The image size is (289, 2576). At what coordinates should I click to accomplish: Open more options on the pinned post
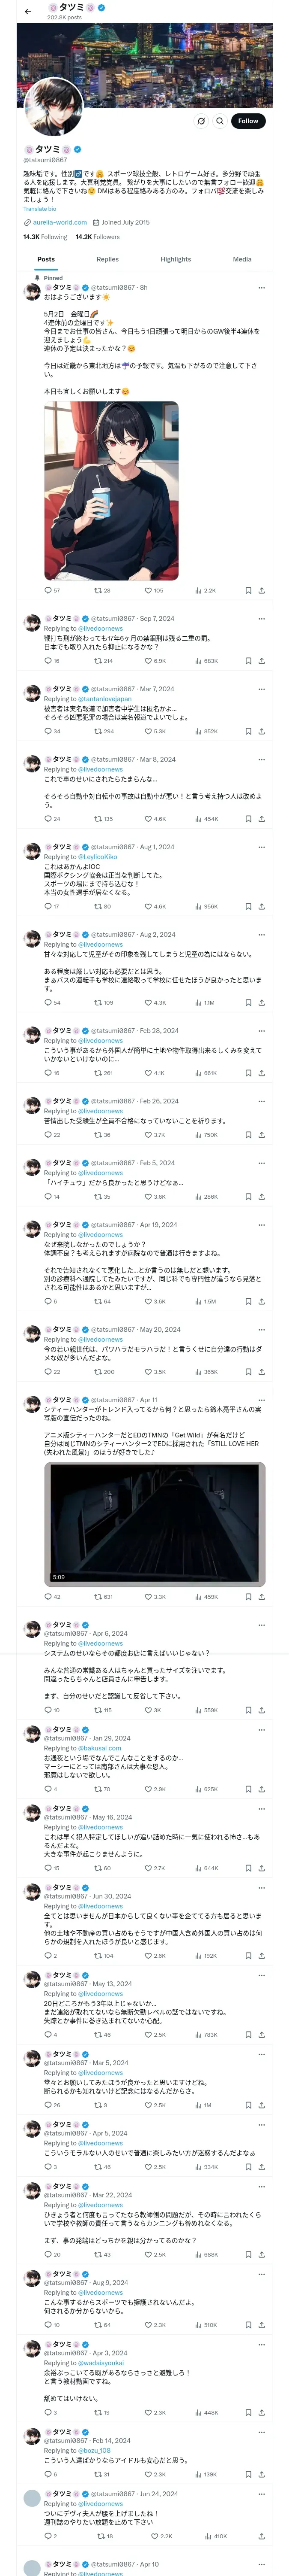point(261,287)
